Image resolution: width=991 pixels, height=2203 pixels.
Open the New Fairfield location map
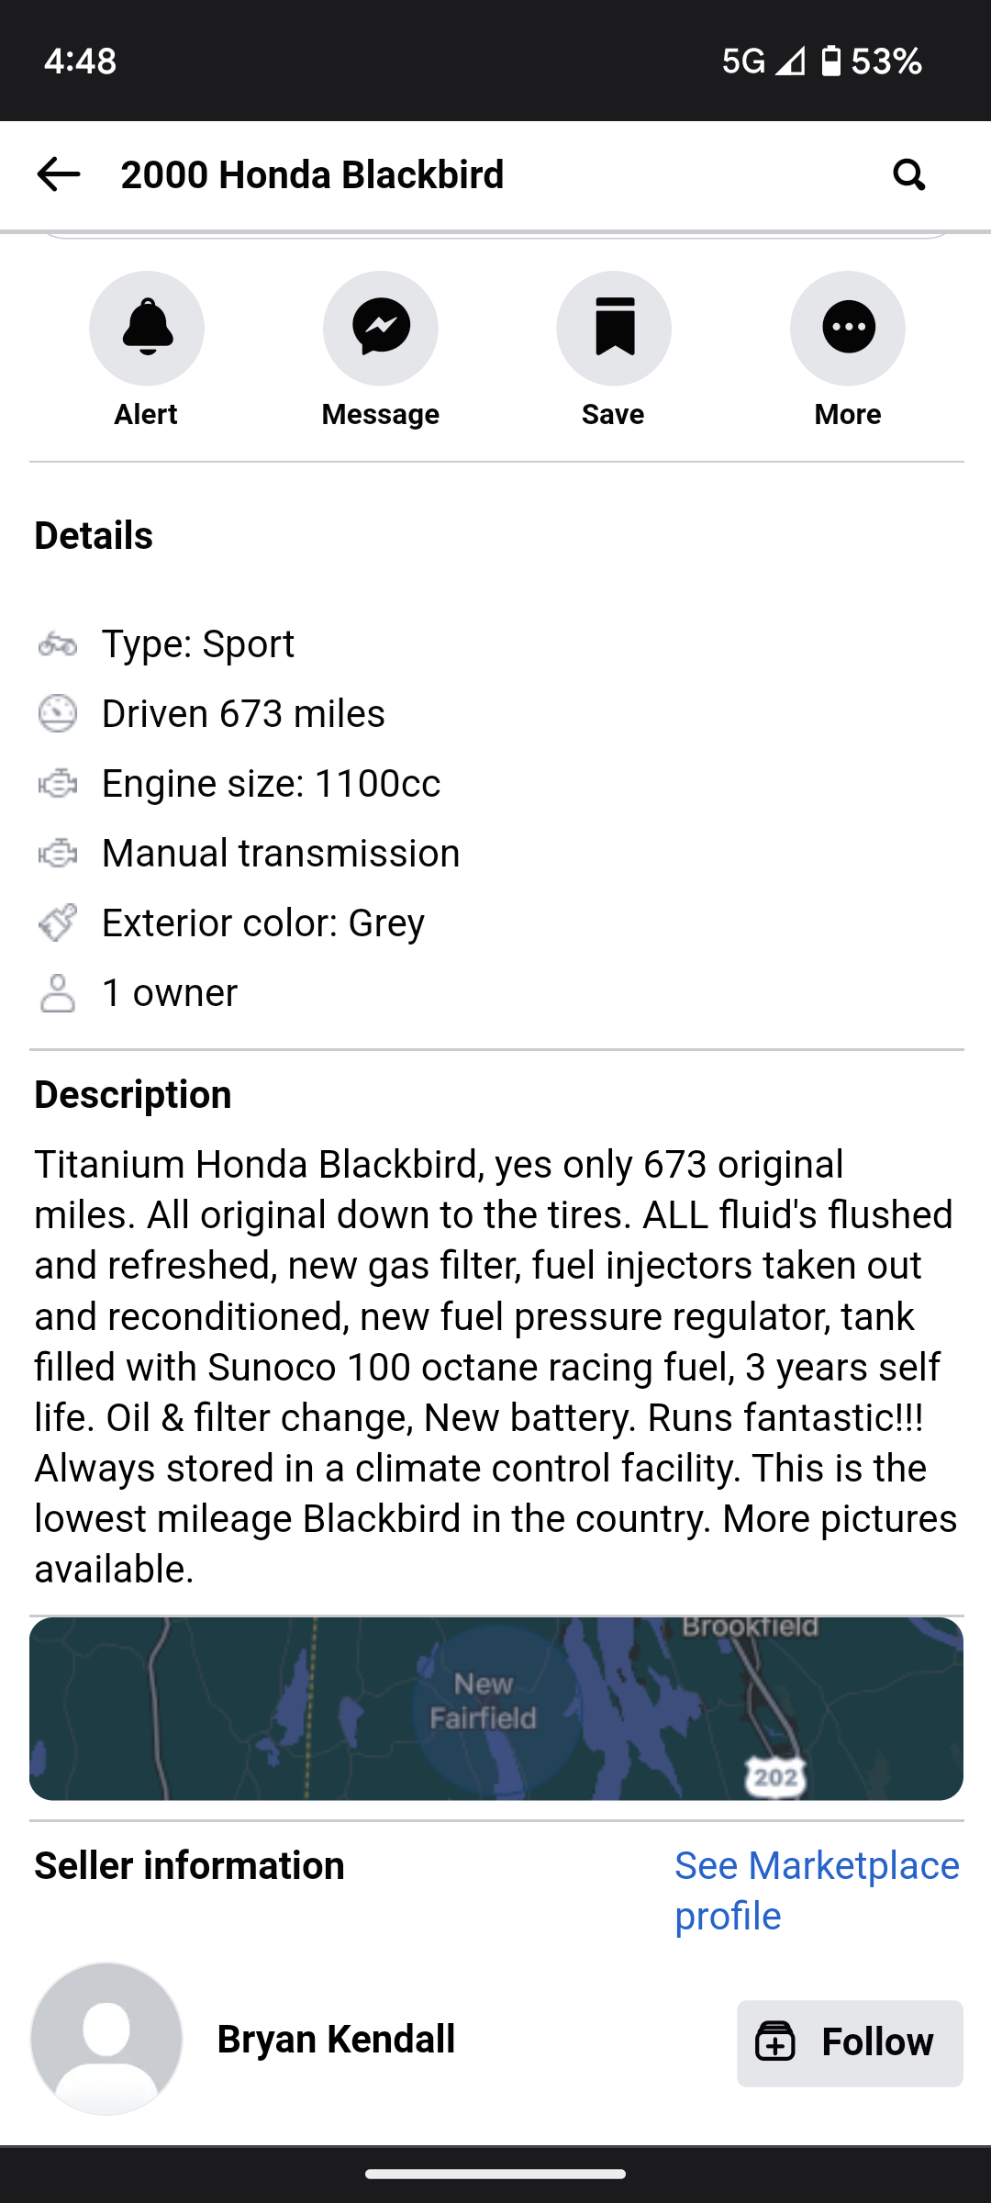click(x=496, y=1708)
